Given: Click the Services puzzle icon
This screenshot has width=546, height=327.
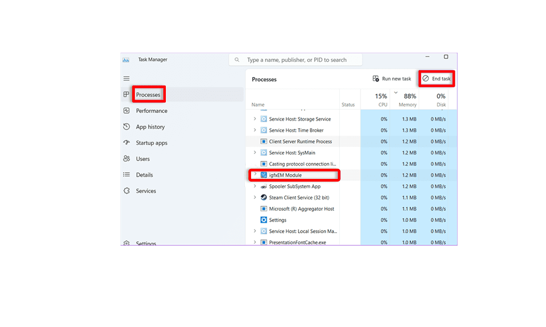Looking at the screenshot, I should 126,191.
